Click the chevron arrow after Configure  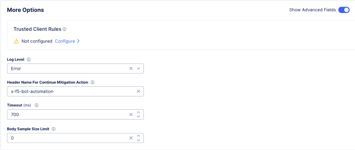click(78, 41)
